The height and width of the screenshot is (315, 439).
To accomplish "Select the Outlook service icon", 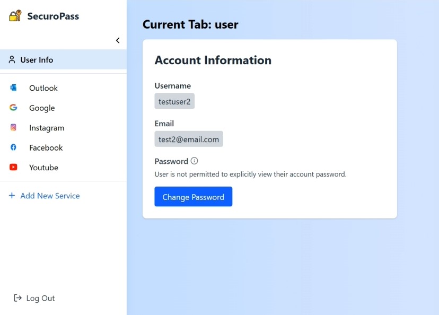I will point(13,87).
